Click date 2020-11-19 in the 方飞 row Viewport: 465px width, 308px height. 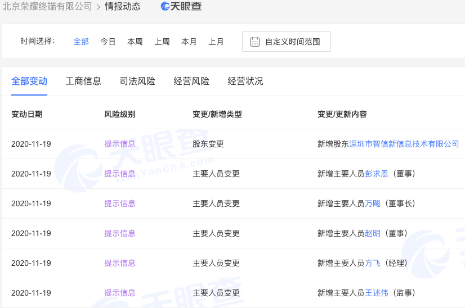pos(31,263)
